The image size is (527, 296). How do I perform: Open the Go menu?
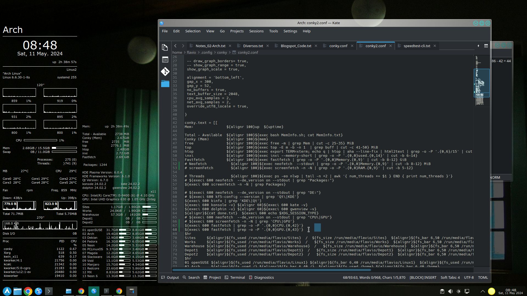click(222, 31)
